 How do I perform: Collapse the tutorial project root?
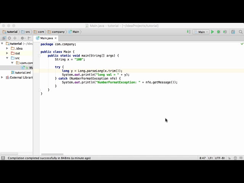click(x=2, y=43)
